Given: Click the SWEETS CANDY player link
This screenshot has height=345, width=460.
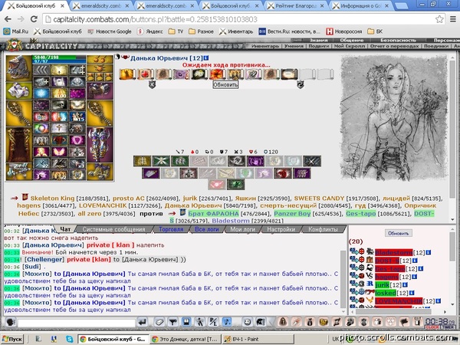Looking at the screenshot, I should (319, 199).
